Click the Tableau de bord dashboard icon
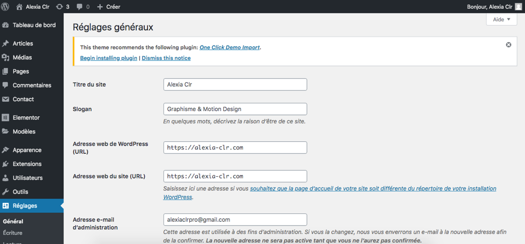This screenshot has height=244, width=525. click(x=6, y=25)
